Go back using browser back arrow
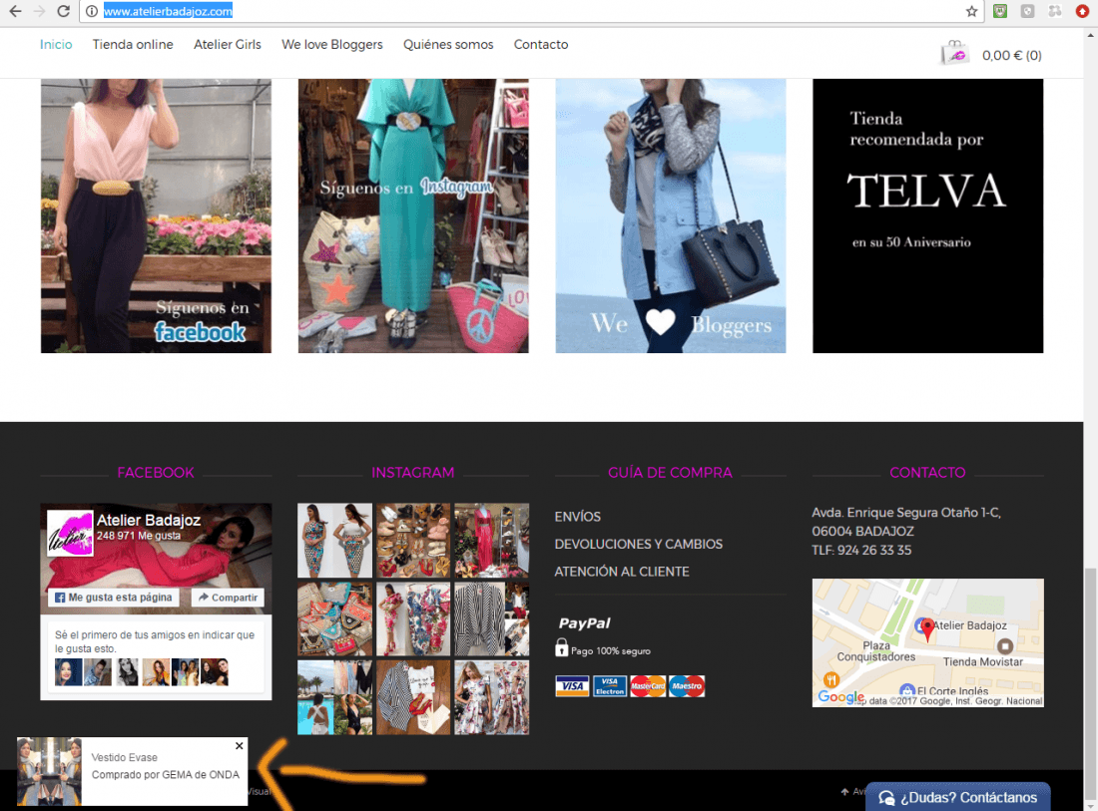This screenshot has width=1098, height=811. 15,11
